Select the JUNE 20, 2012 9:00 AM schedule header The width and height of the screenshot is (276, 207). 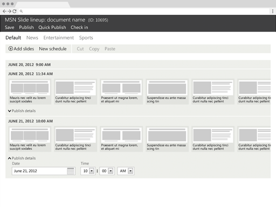pos(138,65)
